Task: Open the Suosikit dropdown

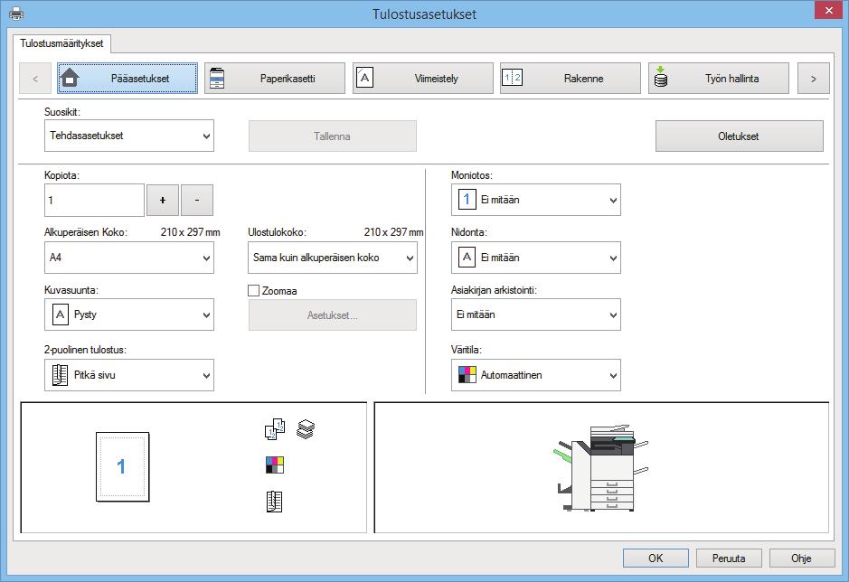Action: (129, 136)
